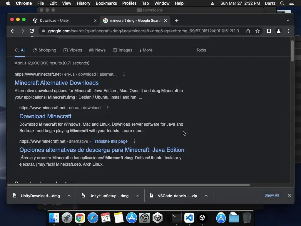Open Notes from the Dock
This screenshot has height=226, width=301.
tap(119, 218)
